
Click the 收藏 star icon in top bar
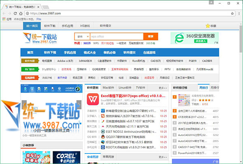click(x=208, y=26)
